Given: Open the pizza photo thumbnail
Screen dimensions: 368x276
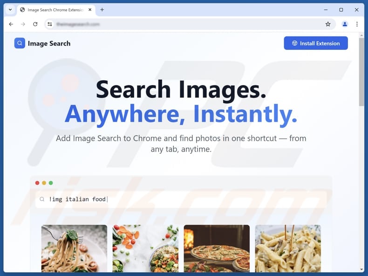Looking at the screenshot, I should (217, 248).
